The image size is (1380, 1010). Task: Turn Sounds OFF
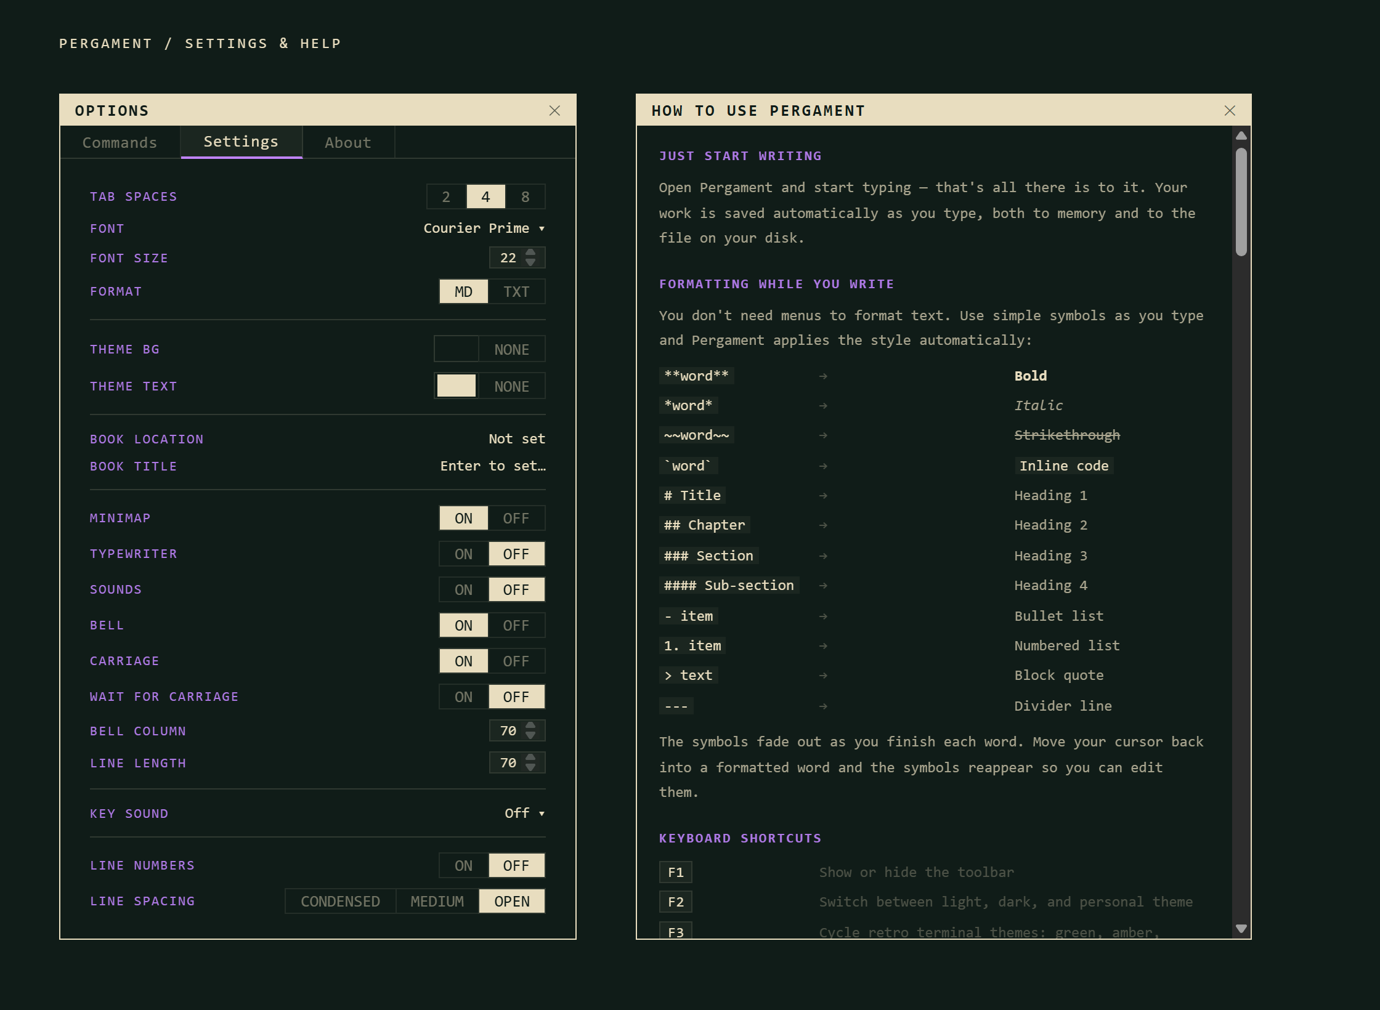tap(516, 589)
